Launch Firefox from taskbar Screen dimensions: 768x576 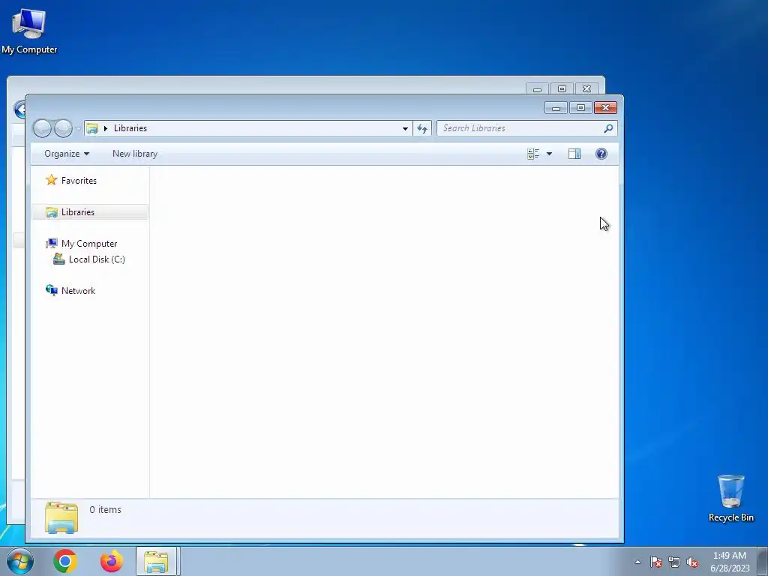tap(112, 561)
